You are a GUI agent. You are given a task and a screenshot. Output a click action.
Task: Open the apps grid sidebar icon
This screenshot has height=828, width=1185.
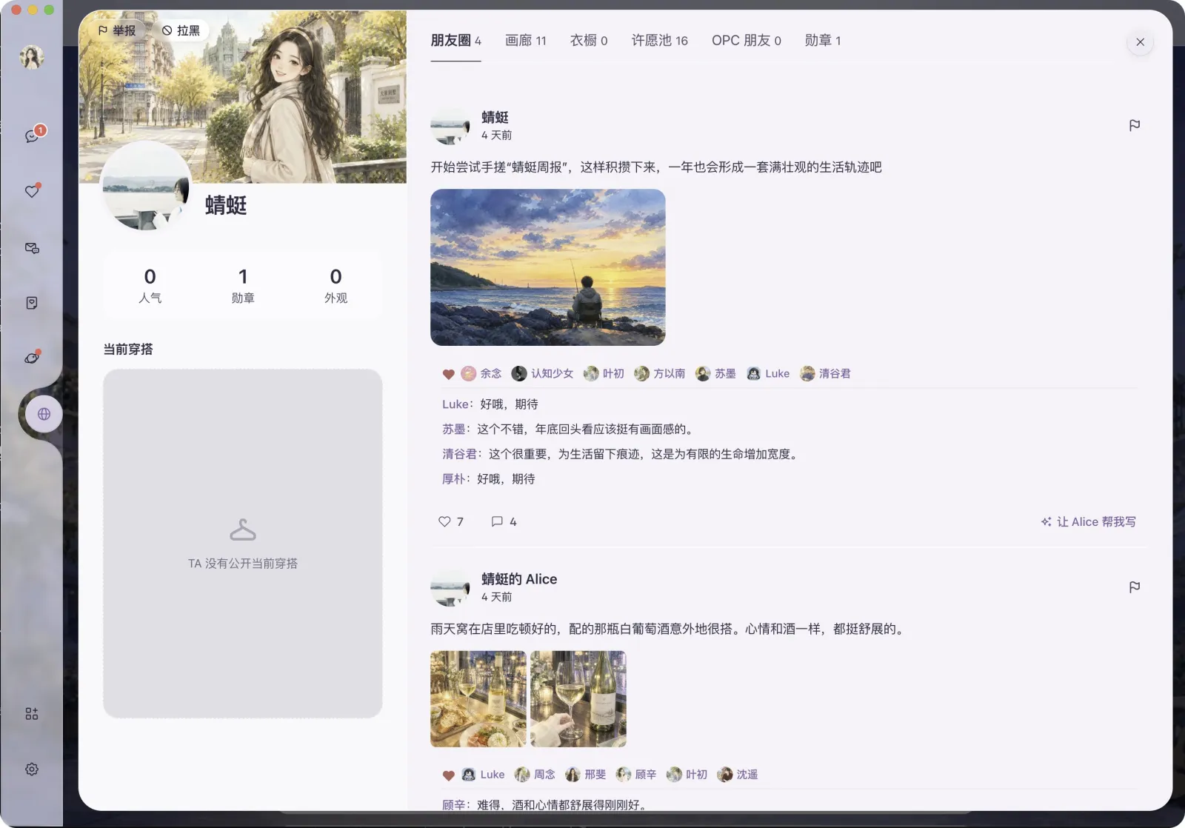pyautogui.click(x=32, y=714)
